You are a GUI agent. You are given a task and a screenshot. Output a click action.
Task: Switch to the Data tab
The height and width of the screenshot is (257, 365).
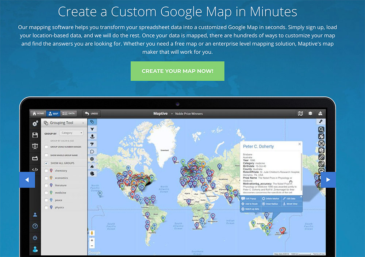click(69, 114)
